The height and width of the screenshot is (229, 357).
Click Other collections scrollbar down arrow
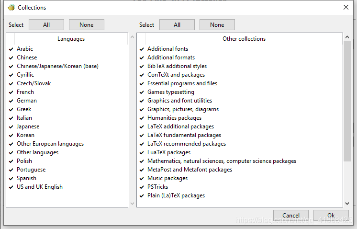[347, 204]
